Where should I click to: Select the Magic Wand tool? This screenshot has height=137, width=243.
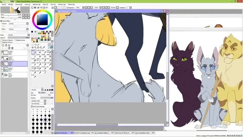(38, 45)
